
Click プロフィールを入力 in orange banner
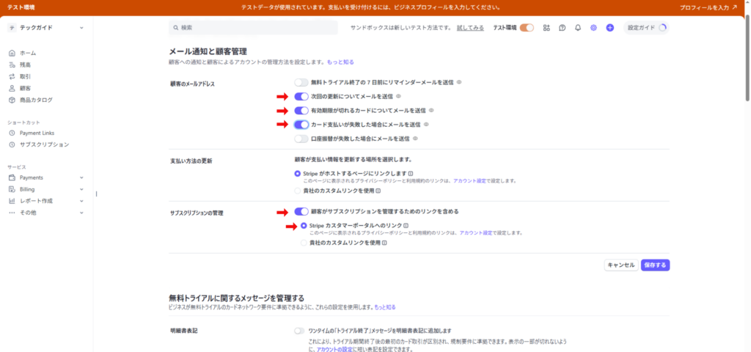(x=708, y=7)
